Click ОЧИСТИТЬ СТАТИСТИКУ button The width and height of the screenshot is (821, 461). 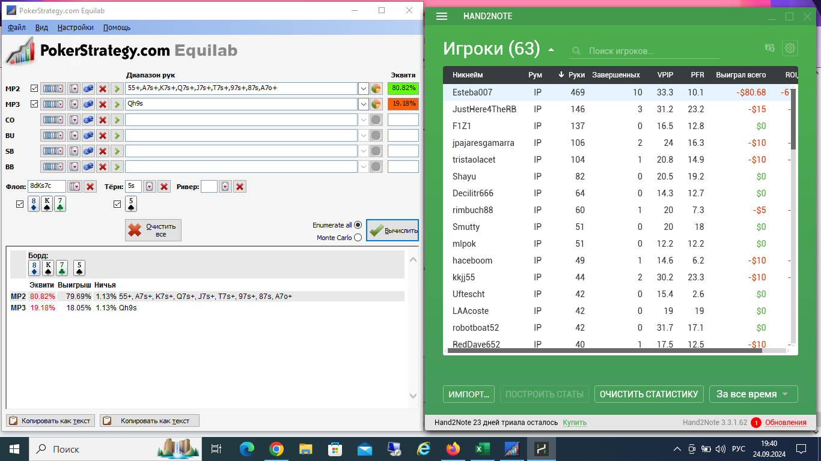click(x=649, y=394)
